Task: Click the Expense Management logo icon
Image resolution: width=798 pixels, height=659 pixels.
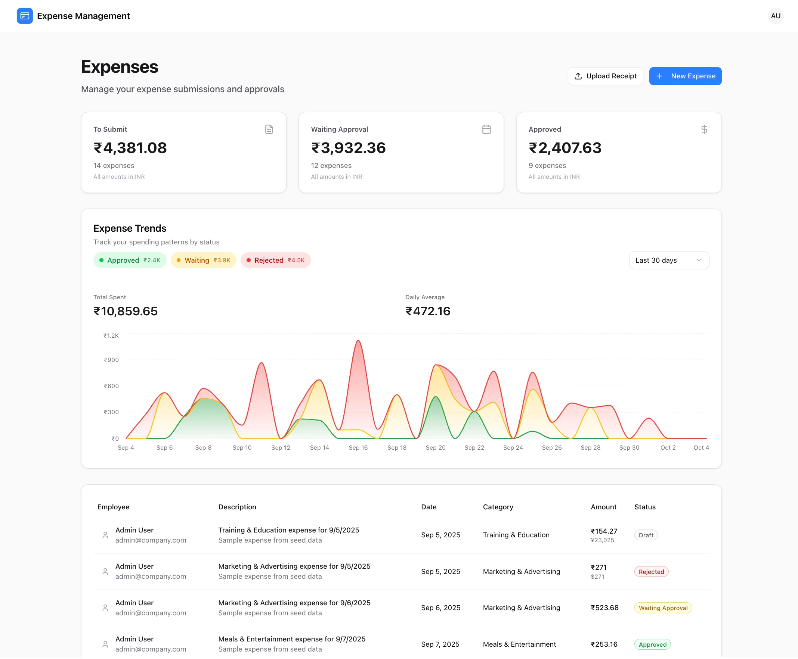Action: [x=25, y=16]
